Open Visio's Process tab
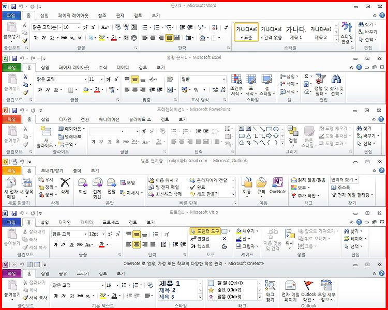 click(x=111, y=222)
